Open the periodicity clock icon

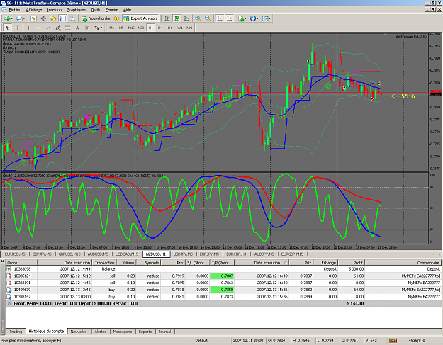pyautogui.click(x=253, y=18)
